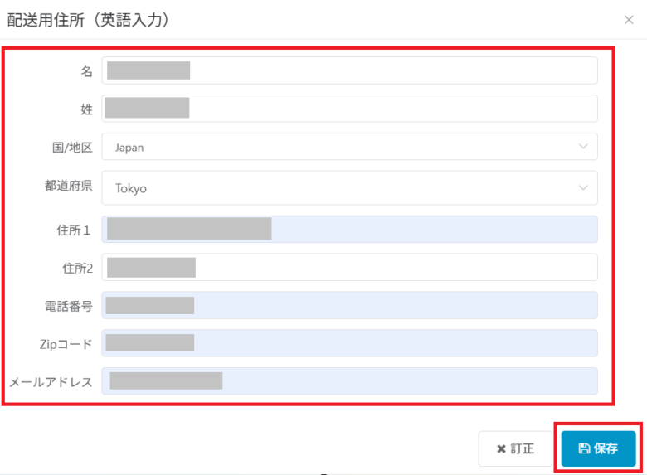Click the floppy disk icon on 保存
The height and width of the screenshot is (475, 647).
click(x=584, y=448)
